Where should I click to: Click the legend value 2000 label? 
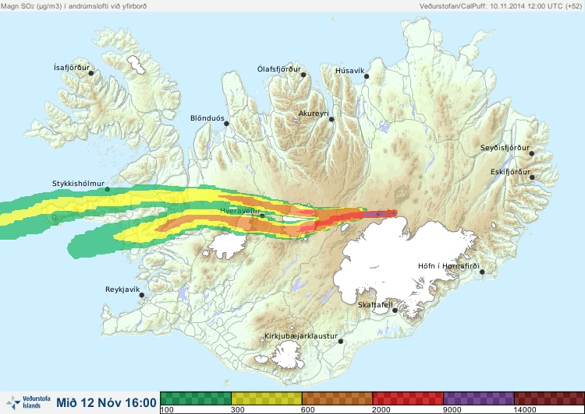pos(381,410)
